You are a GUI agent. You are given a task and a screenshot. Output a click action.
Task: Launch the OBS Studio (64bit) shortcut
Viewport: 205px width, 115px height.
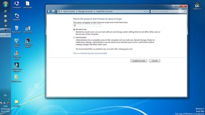point(28,43)
